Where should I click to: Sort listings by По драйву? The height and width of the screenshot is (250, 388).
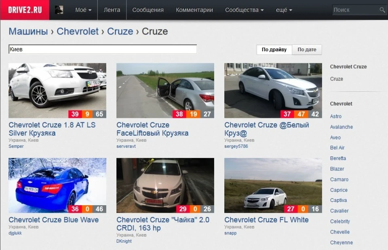point(274,49)
